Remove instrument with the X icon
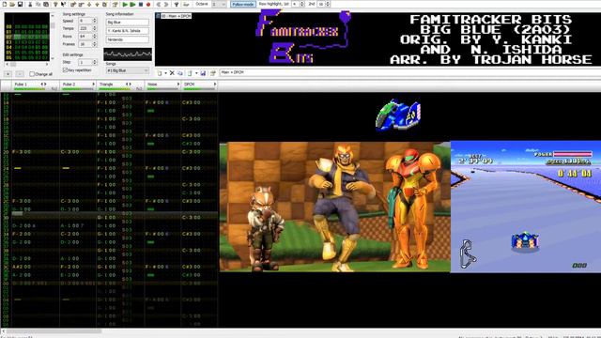This screenshot has height=338, width=601. point(172,73)
